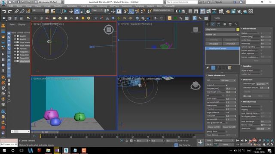Screen dimensions: 275x154
Task: Open the Render Setup teapot icon
Action: pyautogui.click(x=228, y=12)
